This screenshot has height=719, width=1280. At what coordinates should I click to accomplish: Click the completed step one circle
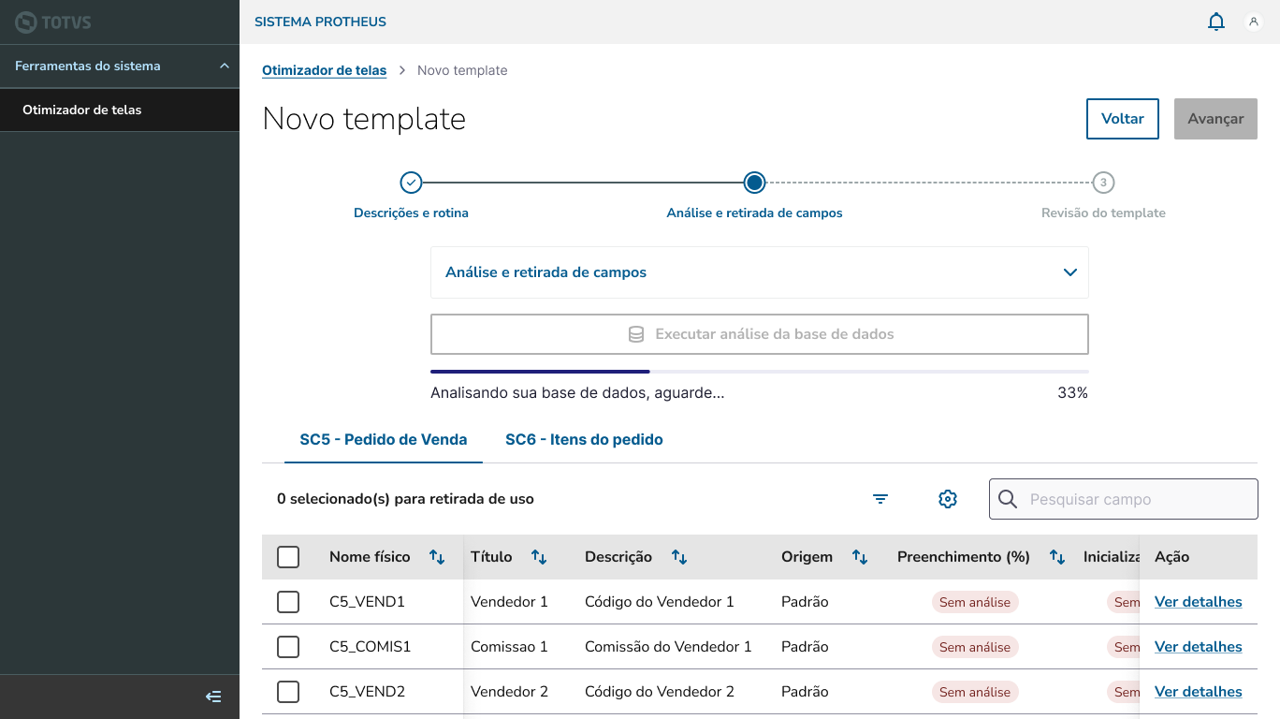click(411, 183)
